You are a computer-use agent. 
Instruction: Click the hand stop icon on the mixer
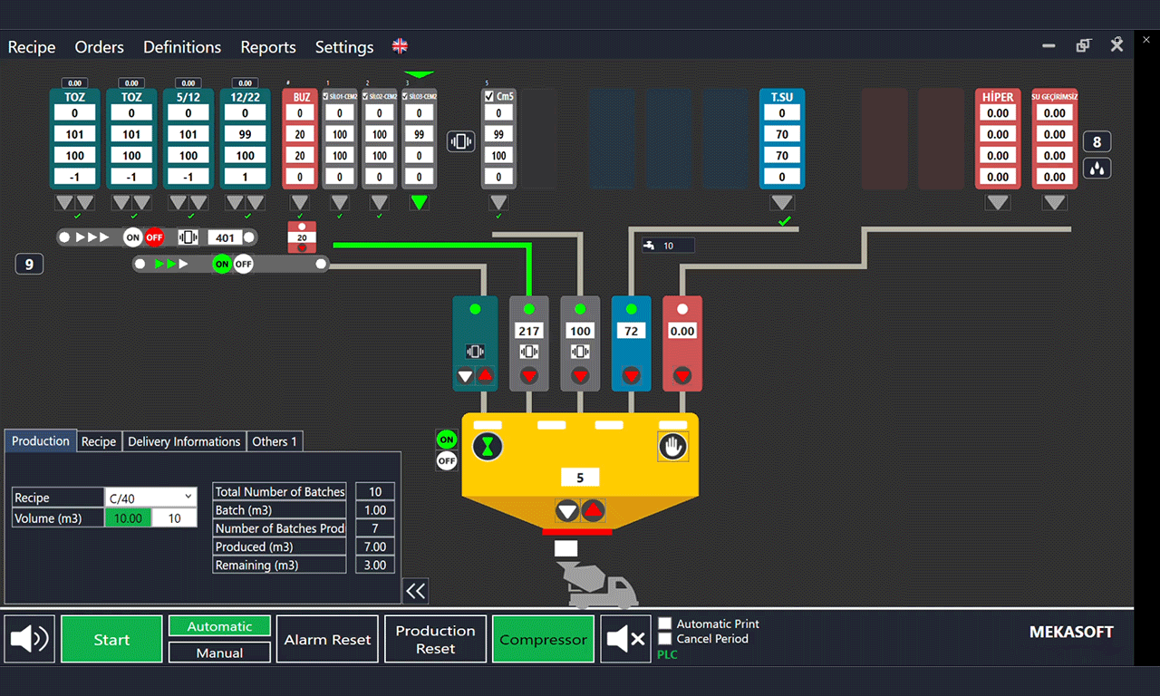point(672,446)
